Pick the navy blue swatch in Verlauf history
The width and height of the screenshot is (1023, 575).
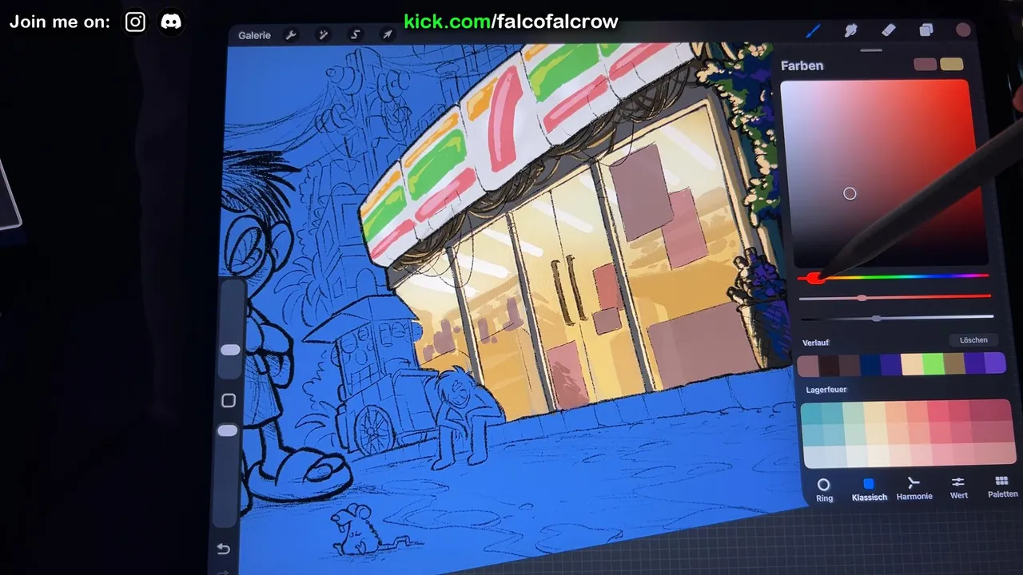coord(870,365)
